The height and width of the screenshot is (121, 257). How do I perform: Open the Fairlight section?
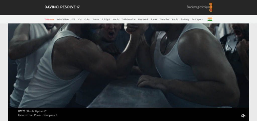[106, 19]
